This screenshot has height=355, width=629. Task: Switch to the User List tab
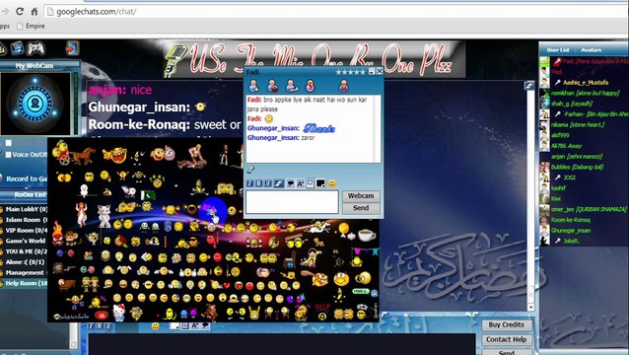[558, 49]
